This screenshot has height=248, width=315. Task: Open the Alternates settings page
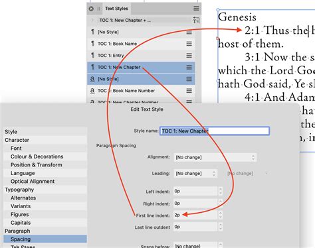tap(45, 198)
